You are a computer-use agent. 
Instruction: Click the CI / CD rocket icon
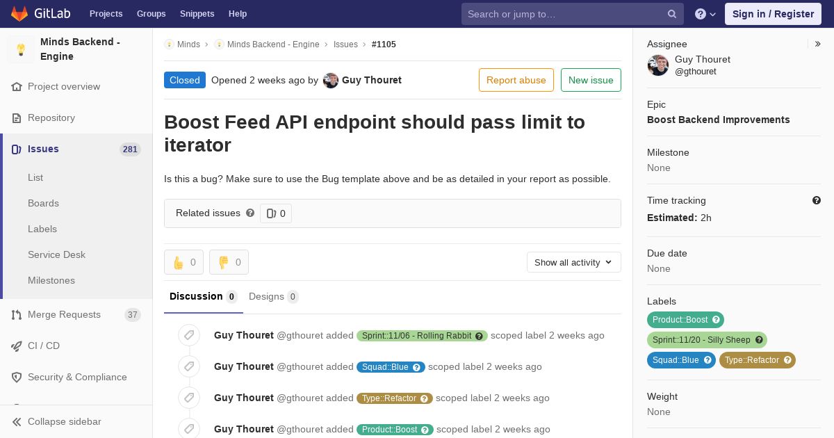[x=17, y=346]
